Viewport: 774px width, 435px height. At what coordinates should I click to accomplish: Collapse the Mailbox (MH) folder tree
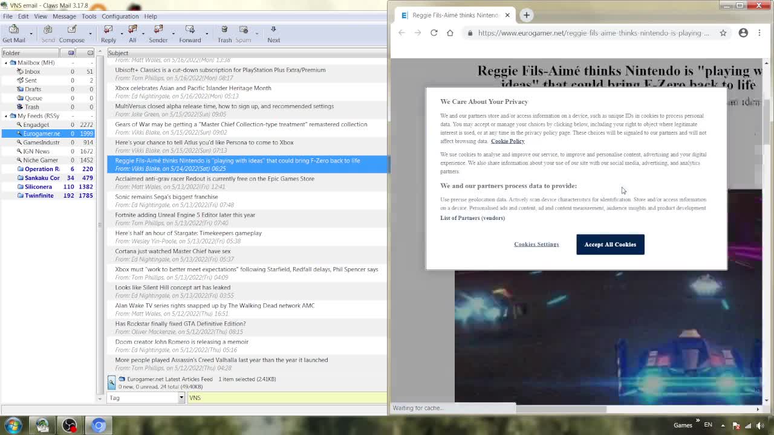(x=6, y=63)
